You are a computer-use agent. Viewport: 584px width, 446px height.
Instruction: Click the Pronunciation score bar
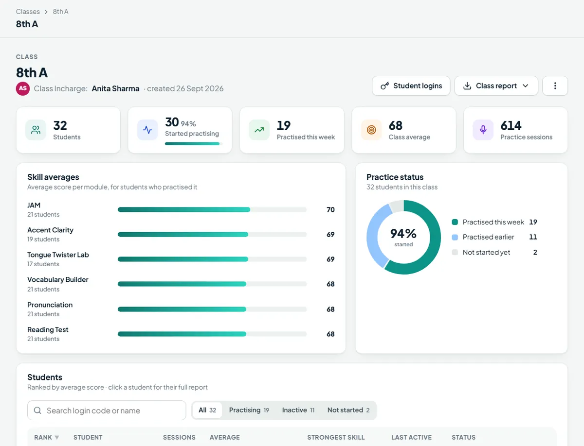(212, 309)
